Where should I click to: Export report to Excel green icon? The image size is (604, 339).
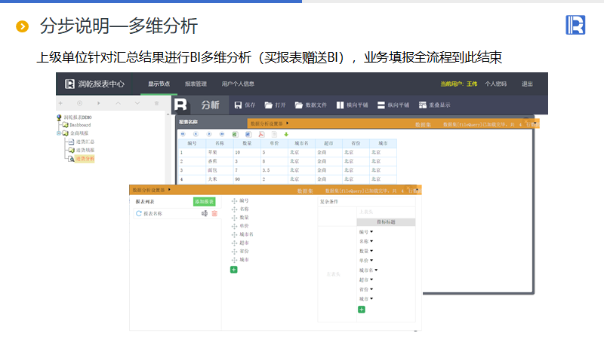point(235,134)
